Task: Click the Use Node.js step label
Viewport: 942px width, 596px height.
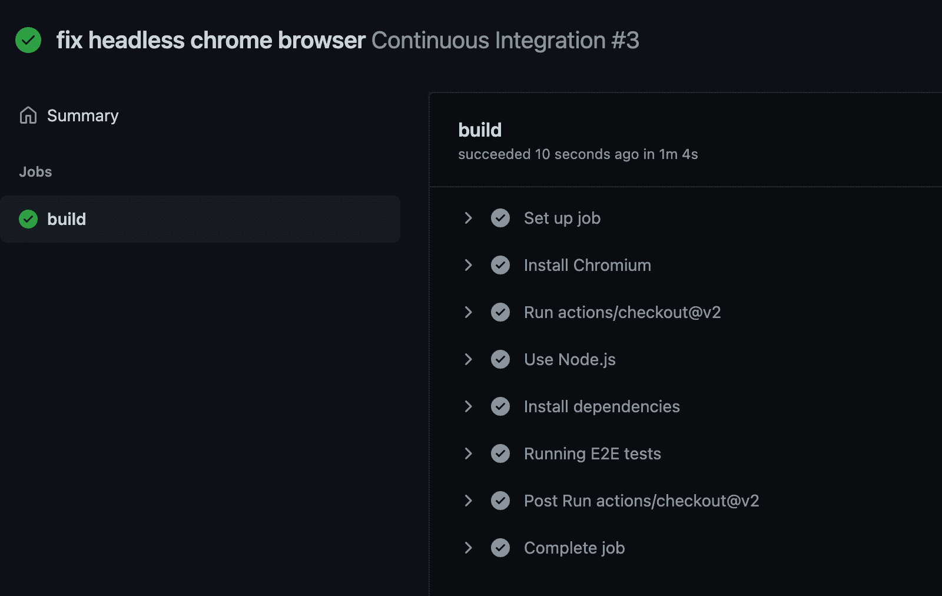Action: (x=569, y=359)
